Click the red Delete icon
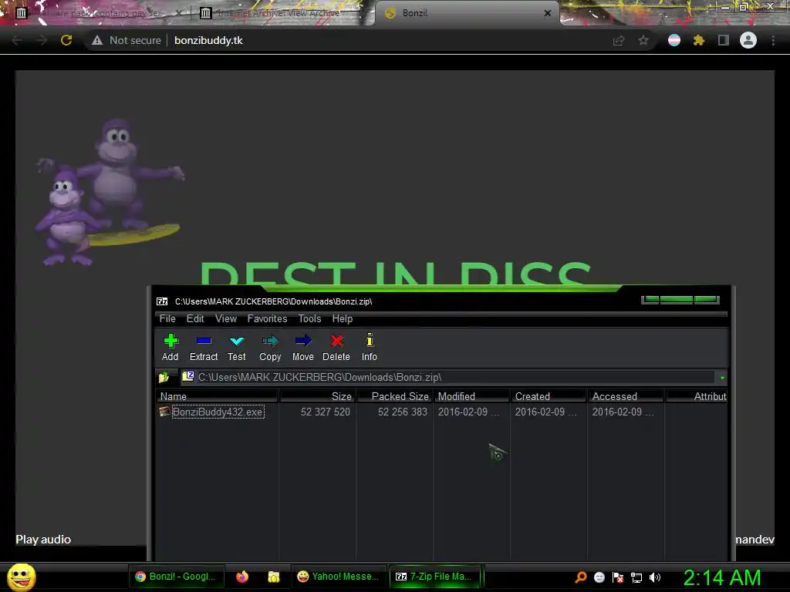 click(x=336, y=347)
